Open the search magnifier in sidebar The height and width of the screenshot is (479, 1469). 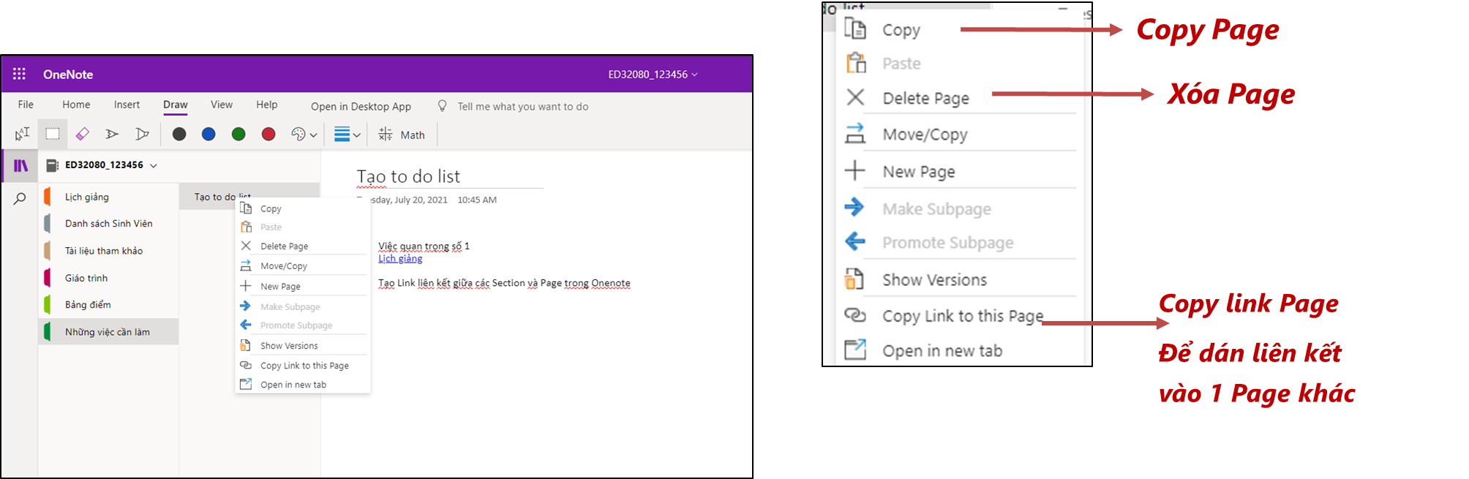pos(20,198)
